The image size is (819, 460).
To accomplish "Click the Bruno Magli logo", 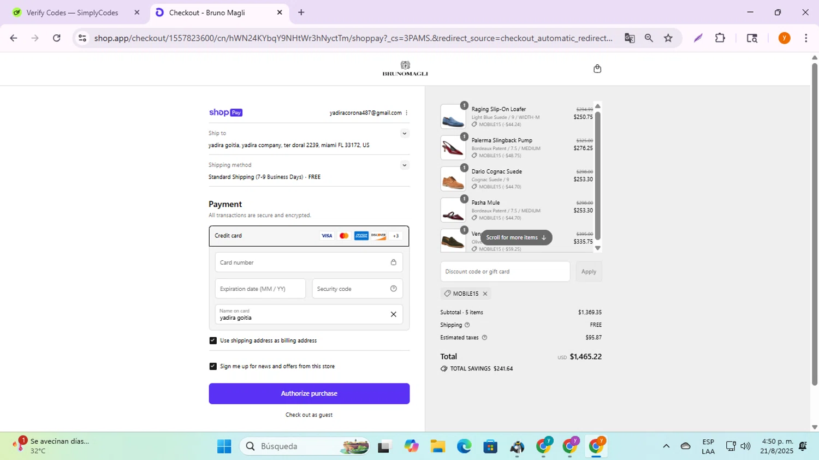I will (x=405, y=69).
